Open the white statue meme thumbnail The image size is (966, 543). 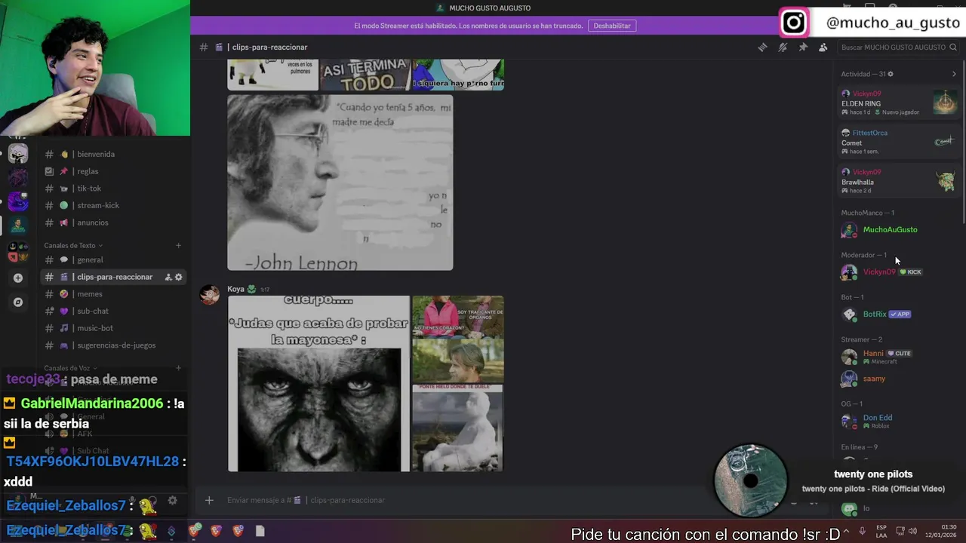[x=457, y=428]
